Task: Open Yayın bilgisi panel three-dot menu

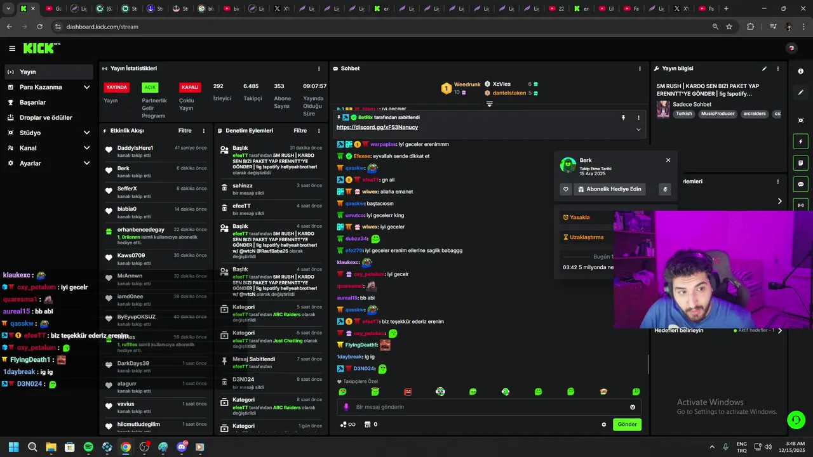Action: tap(777, 69)
